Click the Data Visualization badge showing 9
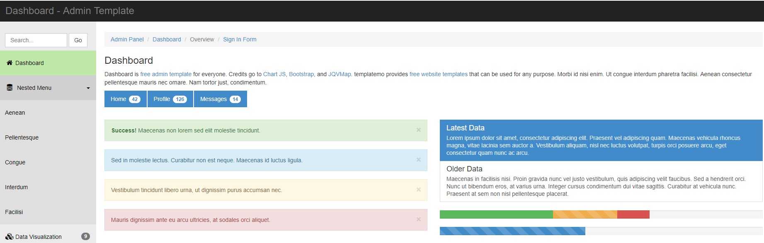This screenshot has width=764, height=243. point(85,236)
